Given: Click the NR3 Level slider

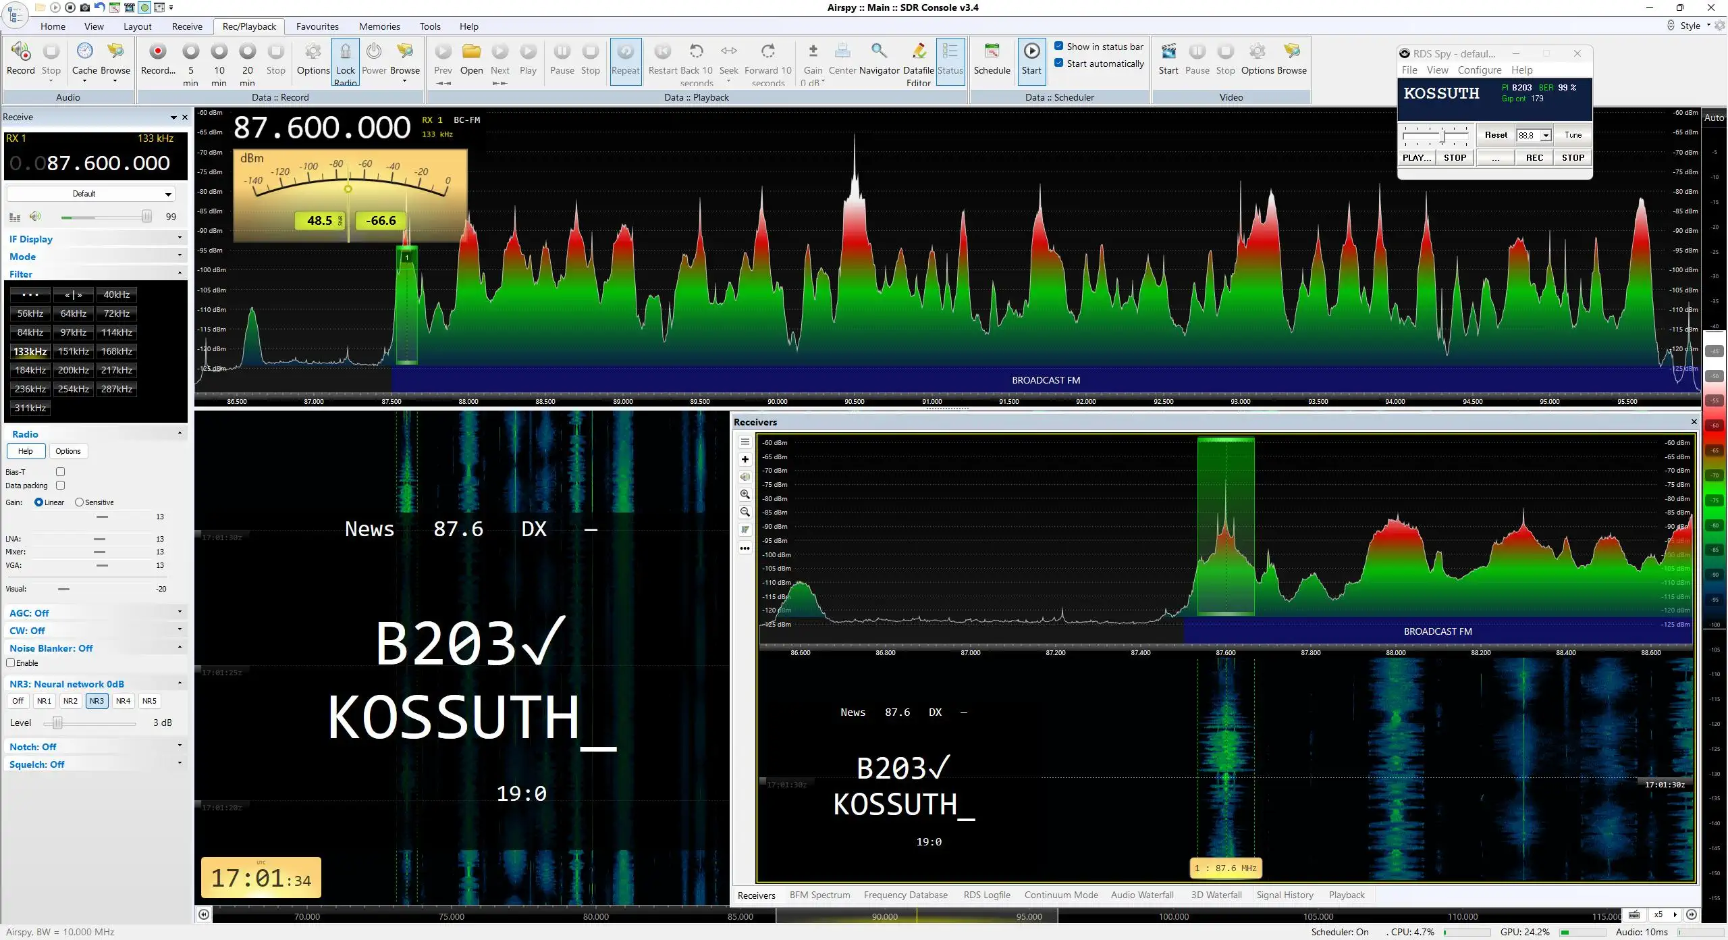Looking at the screenshot, I should [x=90, y=723].
